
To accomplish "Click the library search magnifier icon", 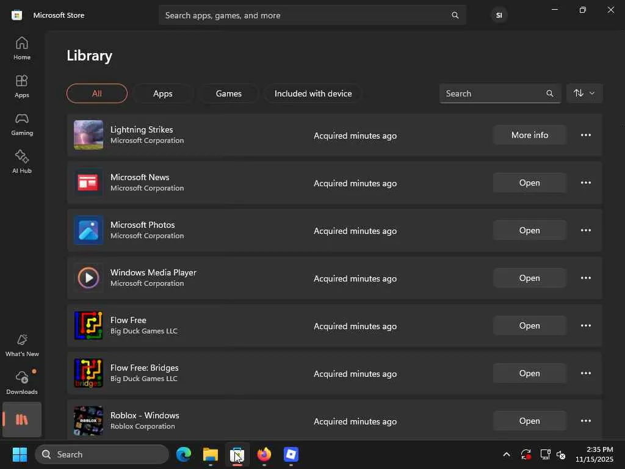I will click(550, 93).
